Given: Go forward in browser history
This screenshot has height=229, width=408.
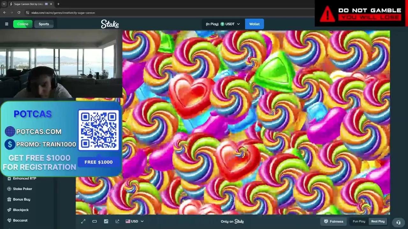Looking at the screenshot, I should coord(12,12).
